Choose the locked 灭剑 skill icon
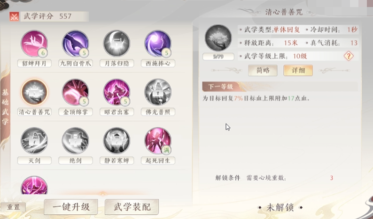This screenshot has height=219, width=373. point(34,141)
